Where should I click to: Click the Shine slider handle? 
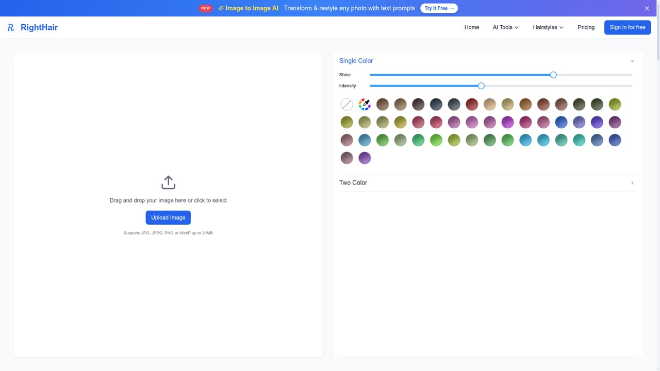553,75
